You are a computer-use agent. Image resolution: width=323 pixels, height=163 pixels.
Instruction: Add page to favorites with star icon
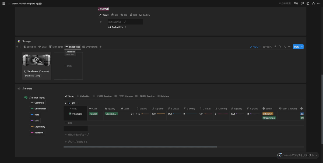[x=313, y=3]
